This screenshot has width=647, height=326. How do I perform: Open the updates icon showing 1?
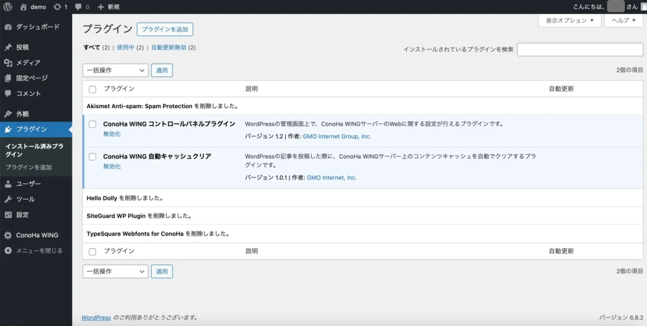click(x=57, y=7)
